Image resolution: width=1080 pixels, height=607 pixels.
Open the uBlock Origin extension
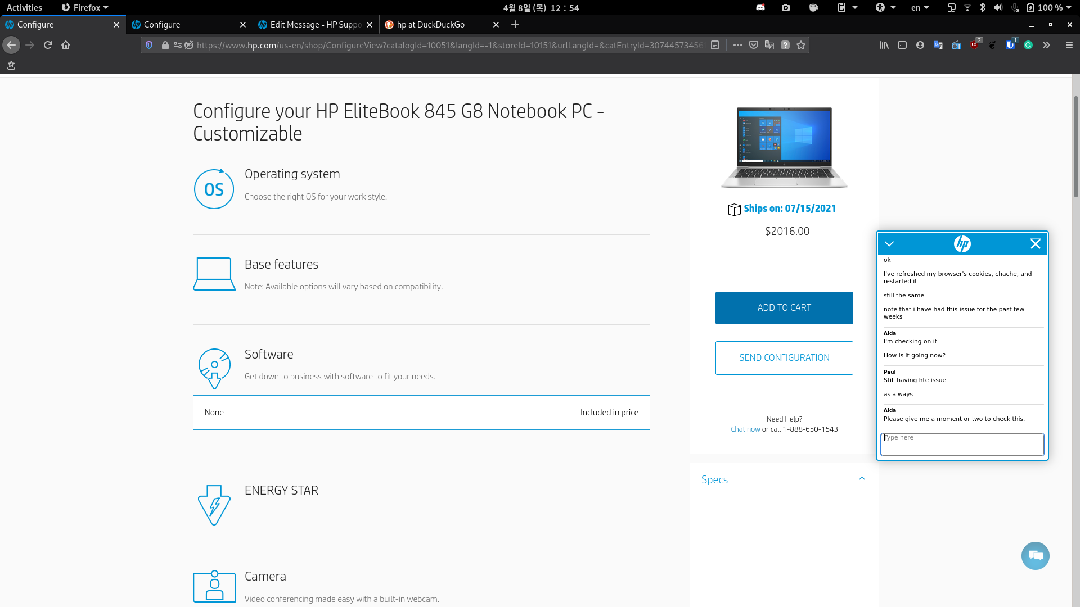click(x=974, y=45)
